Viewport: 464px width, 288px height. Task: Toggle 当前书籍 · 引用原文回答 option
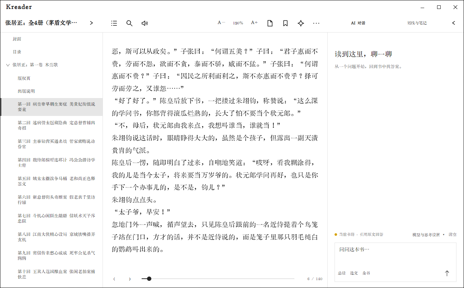[359, 235]
